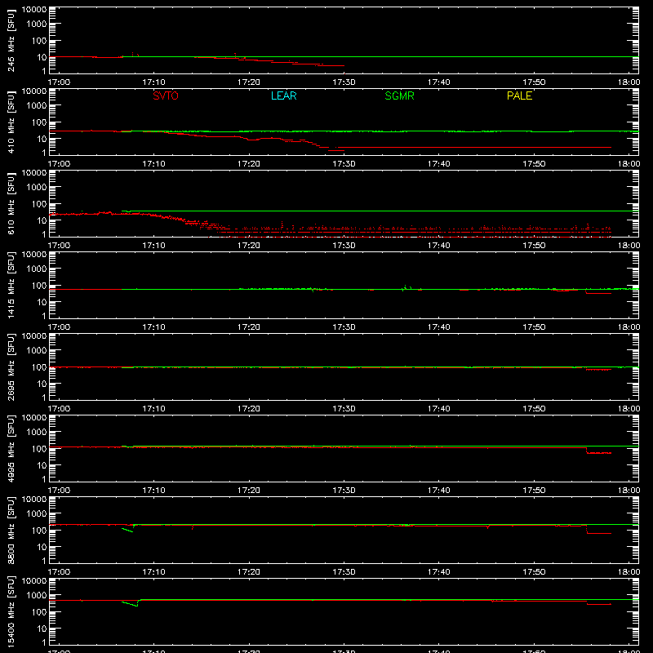Select the 15400 MHz [SFU] axis label
The image size is (653, 653).
11,612
